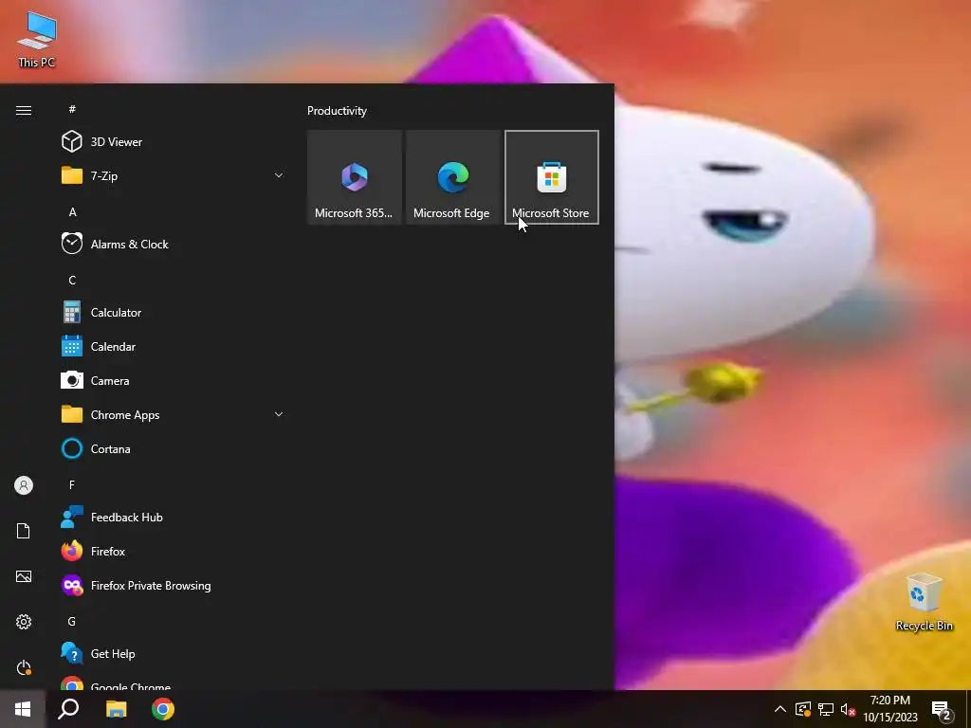The height and width of the screenshot is (728, 971).
Task: Launch Chrome from the taskbar
Action: coord(163,709)
